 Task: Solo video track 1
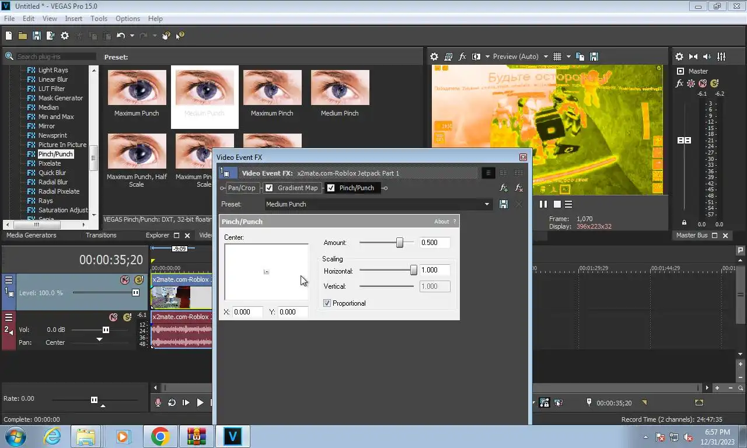tap(139, 280)
